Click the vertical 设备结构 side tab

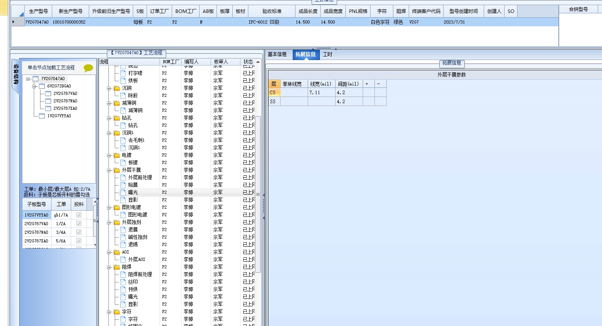[16, 75]
